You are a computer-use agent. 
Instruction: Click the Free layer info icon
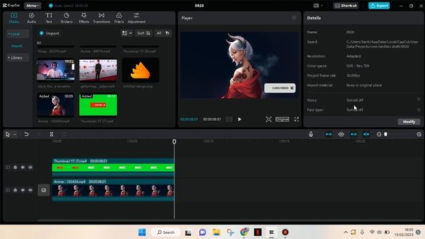coord(418,110)
